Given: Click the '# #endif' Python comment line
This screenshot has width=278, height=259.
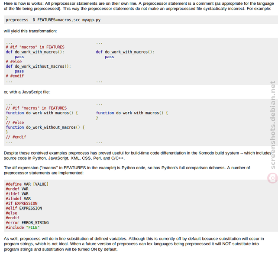Looking at the screenshot, I should coord(15,76).
